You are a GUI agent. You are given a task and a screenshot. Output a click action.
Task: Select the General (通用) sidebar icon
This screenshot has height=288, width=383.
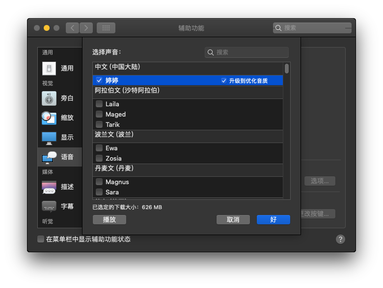pos(49,69)
